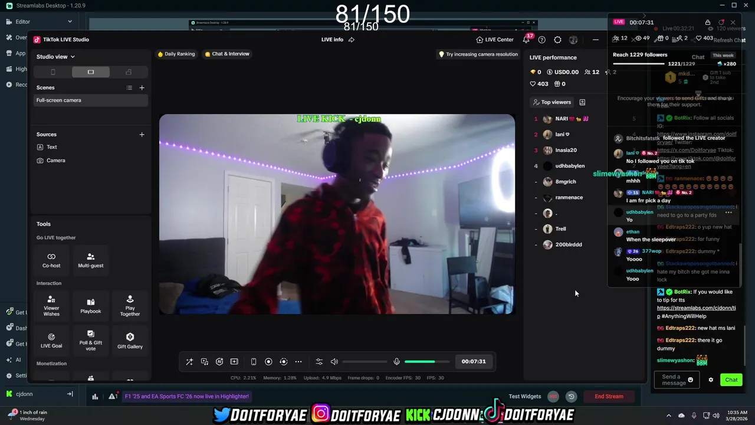The width and height of the screenshot is (755, 425).
Task: Switch to portrait phone layout
Action: coord(53,72)
